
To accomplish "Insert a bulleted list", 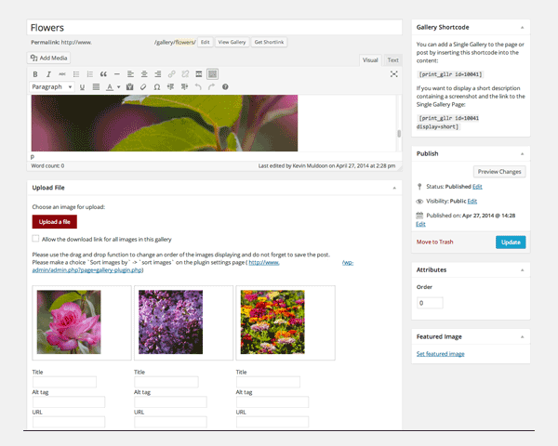I will point(76,74).
